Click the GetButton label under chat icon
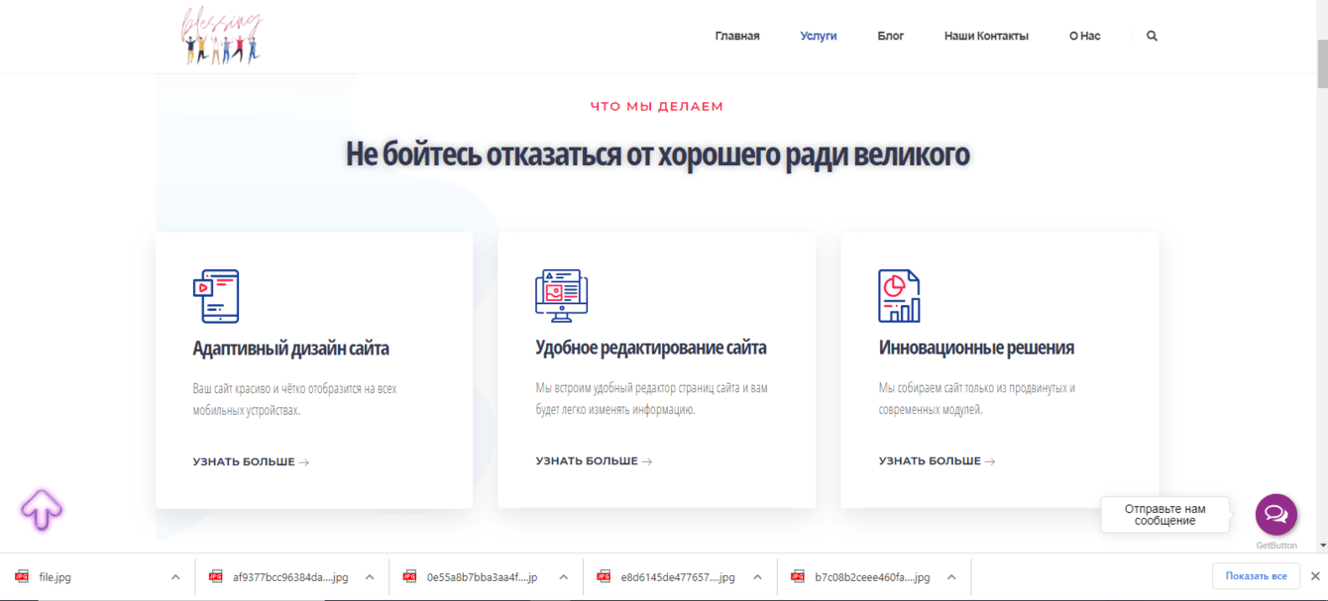 pyautogui.click(x=1276, y=546)
